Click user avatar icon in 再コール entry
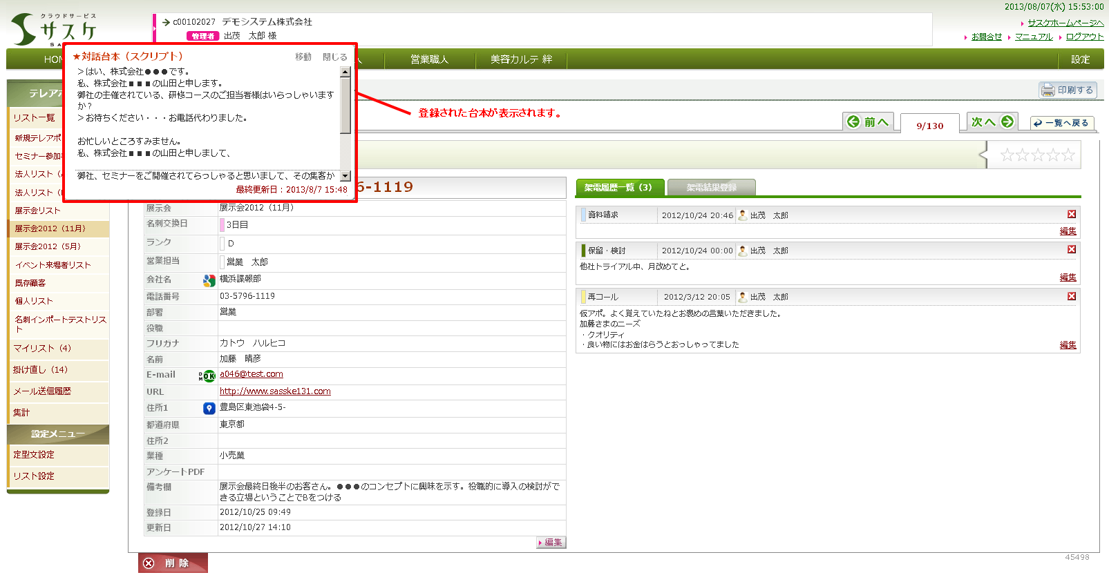 [743, 297]
